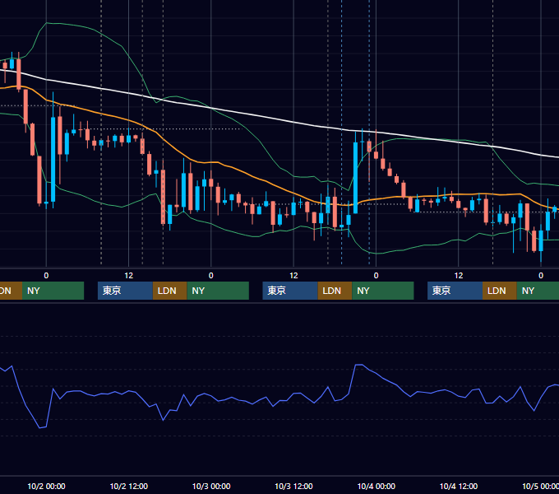Select the 東京 session block spanning 10/2 12:00
Image resolution: width=559 pixels, height=494 pixels.
click(125, 291)
